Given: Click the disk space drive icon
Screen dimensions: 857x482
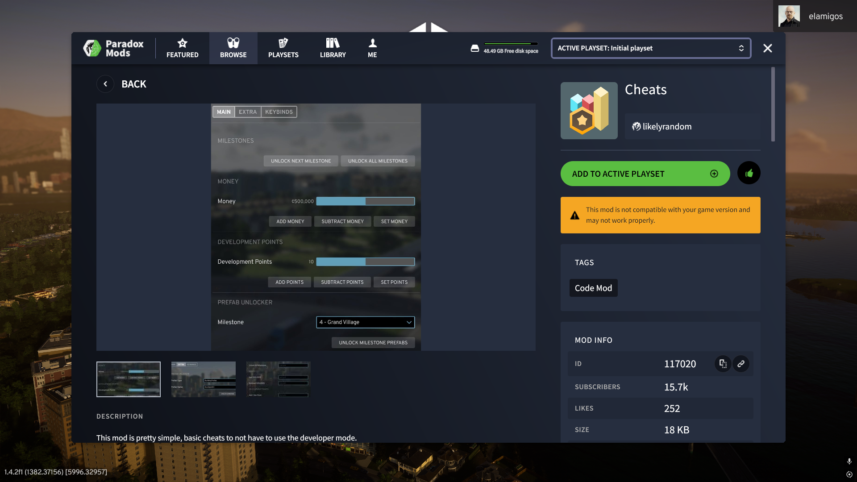Looking at the screenshot, I should click(x=475, y=48).
